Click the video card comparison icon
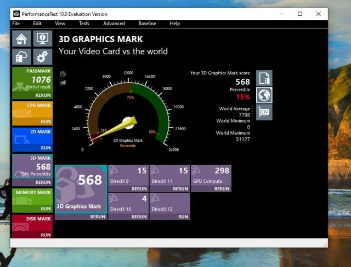This screenshot has height=267, width=351. pyautogui.click(x=264, y=112)
